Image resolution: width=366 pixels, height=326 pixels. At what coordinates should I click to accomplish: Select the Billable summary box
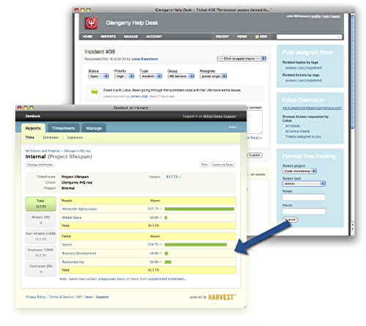tap(41, 220)
